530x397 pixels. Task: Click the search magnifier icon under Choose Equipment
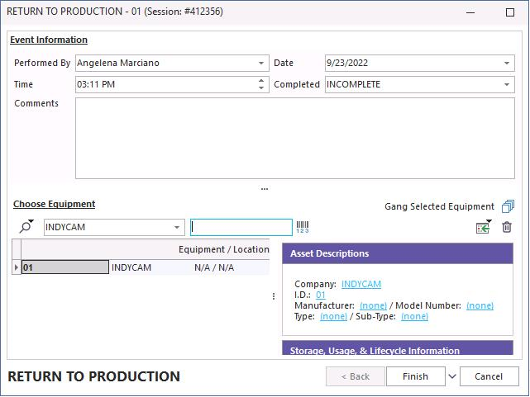(x=26, y=227)
